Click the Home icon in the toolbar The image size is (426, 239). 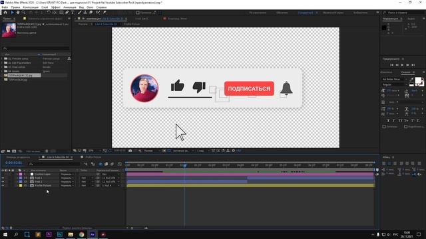(x=5, y=13)
